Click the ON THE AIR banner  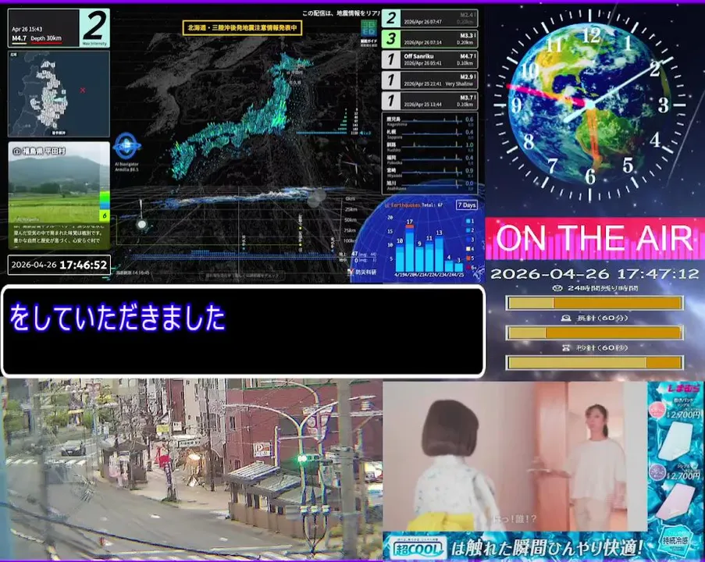[595, 239]
